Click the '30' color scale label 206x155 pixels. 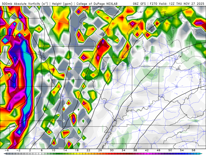[112, 150]
